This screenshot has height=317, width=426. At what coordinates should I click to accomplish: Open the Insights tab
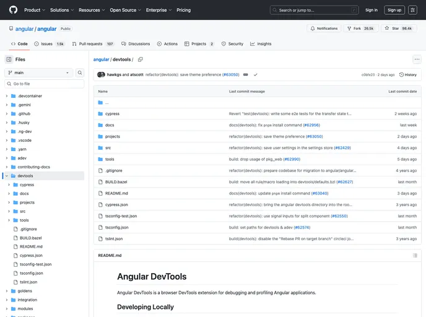261,44
